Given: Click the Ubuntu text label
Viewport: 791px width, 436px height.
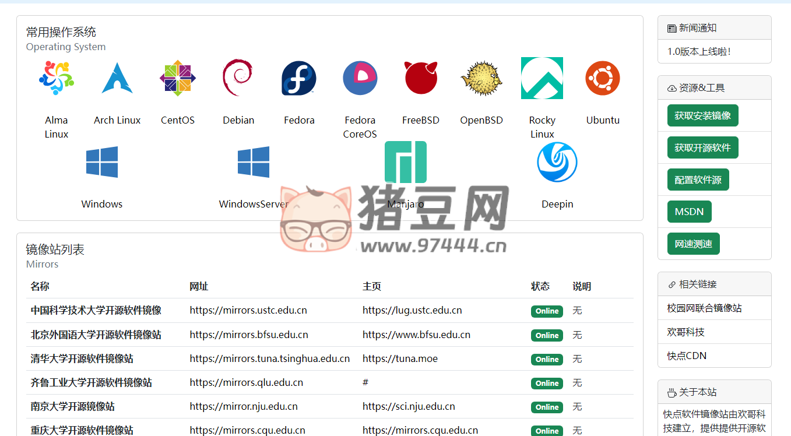Looking at the screenshot, I should 603,120.
